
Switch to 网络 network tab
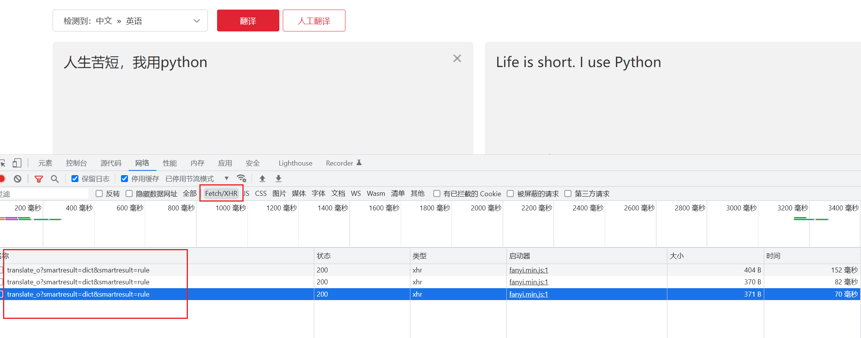click(x=142, y=163)
